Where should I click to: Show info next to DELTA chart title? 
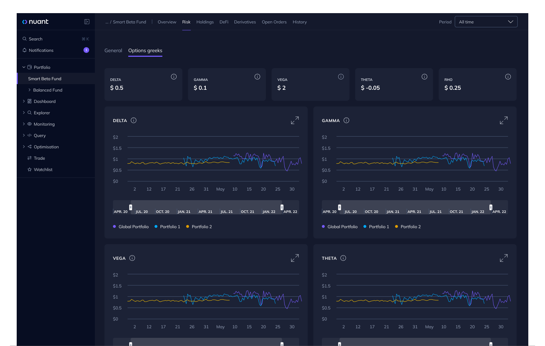(x=134, y=120)
